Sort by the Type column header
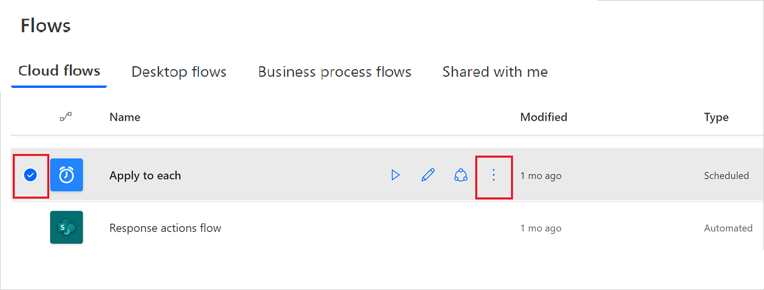 pos(716,117)
